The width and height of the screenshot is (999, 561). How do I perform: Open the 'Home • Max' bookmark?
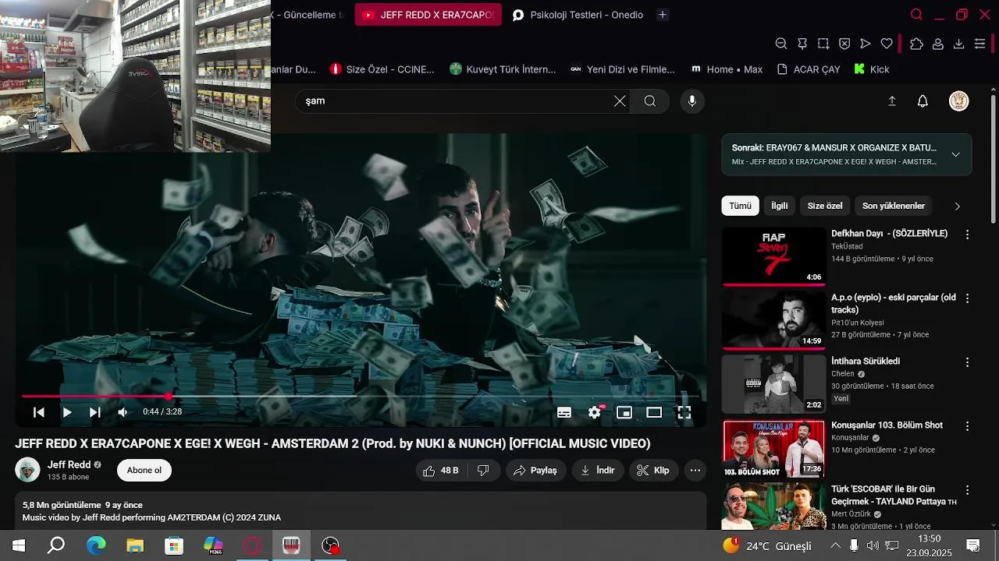tap(727, 69)
